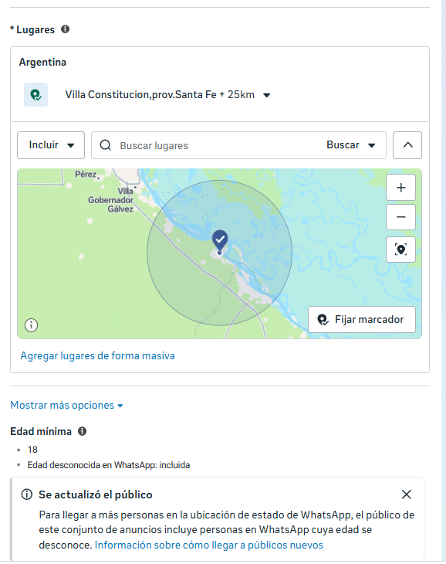Image resolution: width=446 pixels, height=564 pixels.
Task: Click the info icon next to Lugares
Action: click(x=65, y=29)
